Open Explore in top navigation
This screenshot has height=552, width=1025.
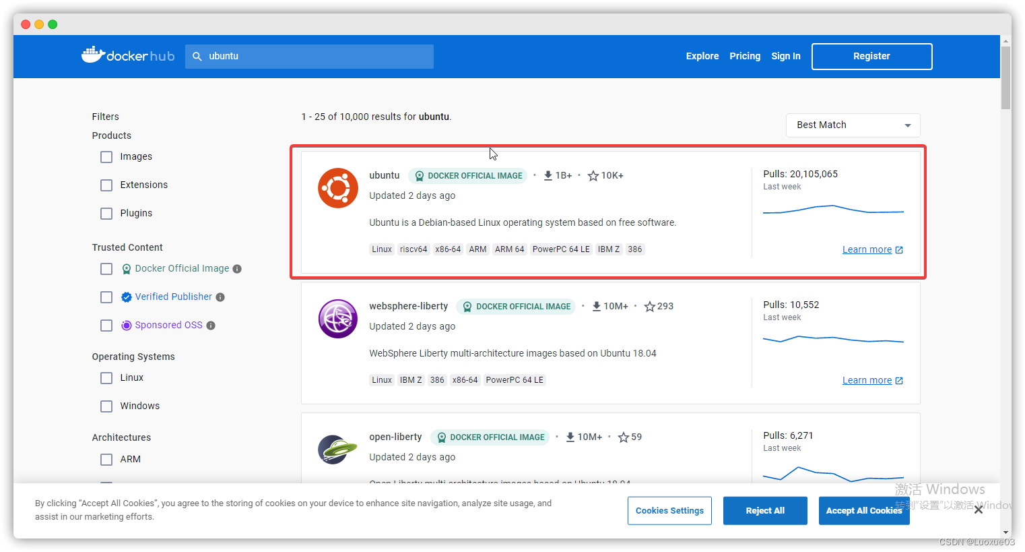click(x=702, y=57)
